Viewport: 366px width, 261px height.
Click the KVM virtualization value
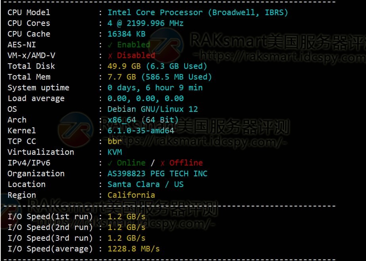[115, 152]
